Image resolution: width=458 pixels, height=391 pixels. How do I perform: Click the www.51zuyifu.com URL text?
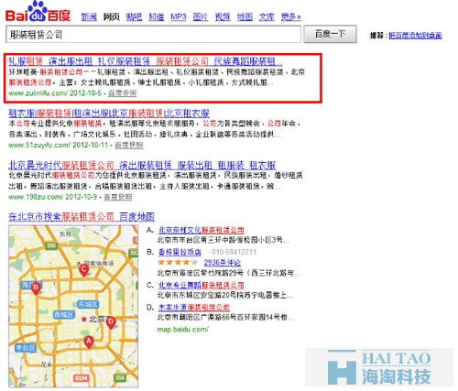pyautogui.click(x=39, y=145)
